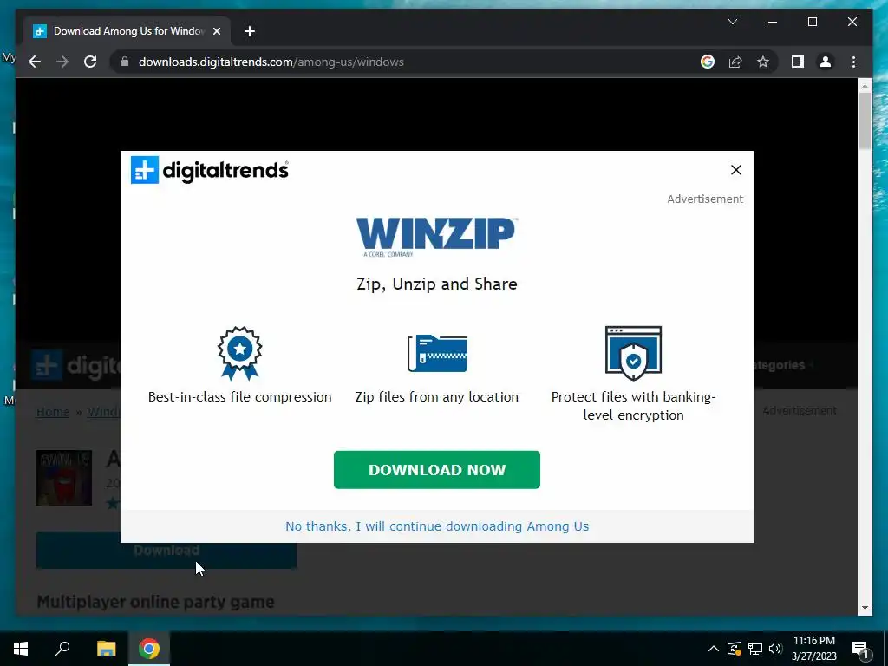Close the WinZip advertisement popup
This screenshot has height=666, width=888.
pyautogui.click(x=735, y=170)
